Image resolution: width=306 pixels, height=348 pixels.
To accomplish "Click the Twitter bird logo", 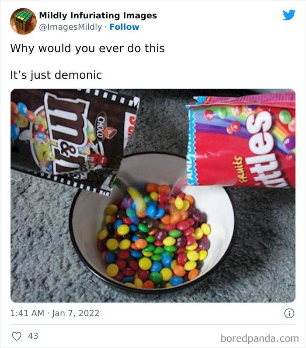I will click(289, 15).
